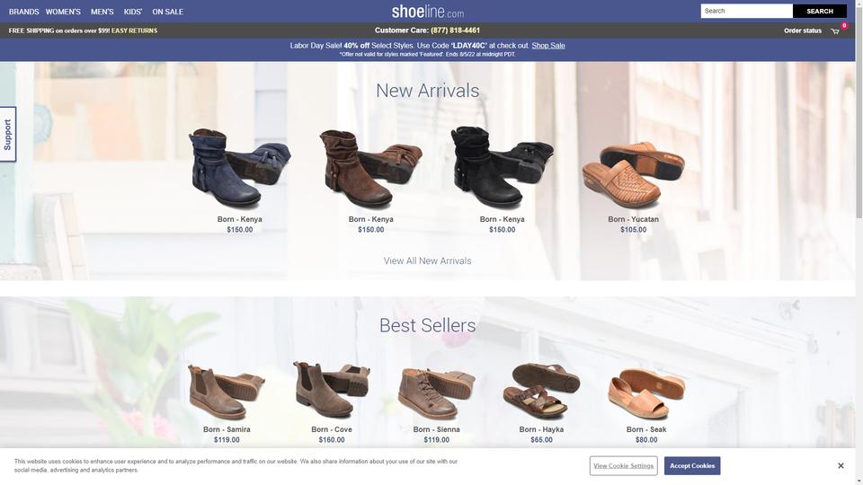Open the Women's menu
863x485 pixels.
(x=63, y=12)
